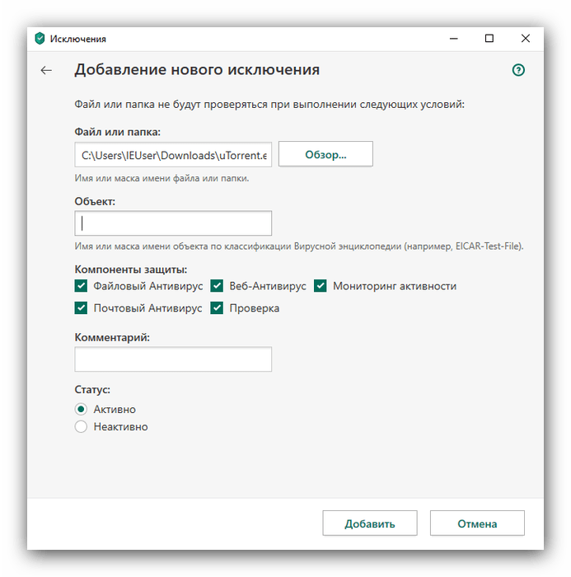
Task: Click the Добавить button
Action: pos(370,523)
